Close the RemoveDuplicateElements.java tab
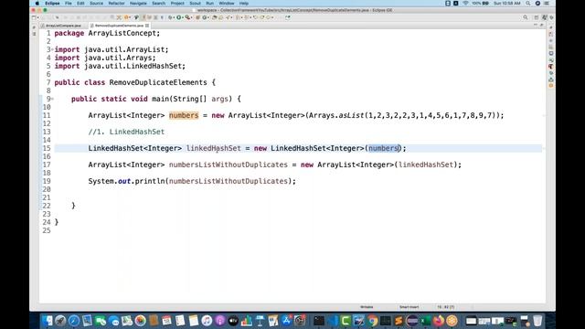Image resolution: width=585 pixels, height=329 pixels. pos(147,26)
